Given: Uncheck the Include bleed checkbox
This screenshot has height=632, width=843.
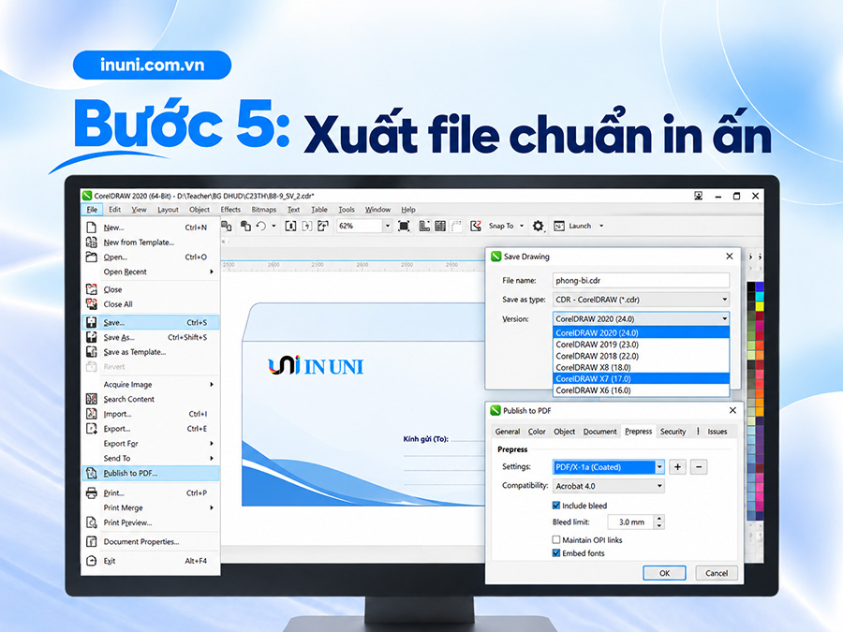Looking at the screenshot, I should [556, 506].
